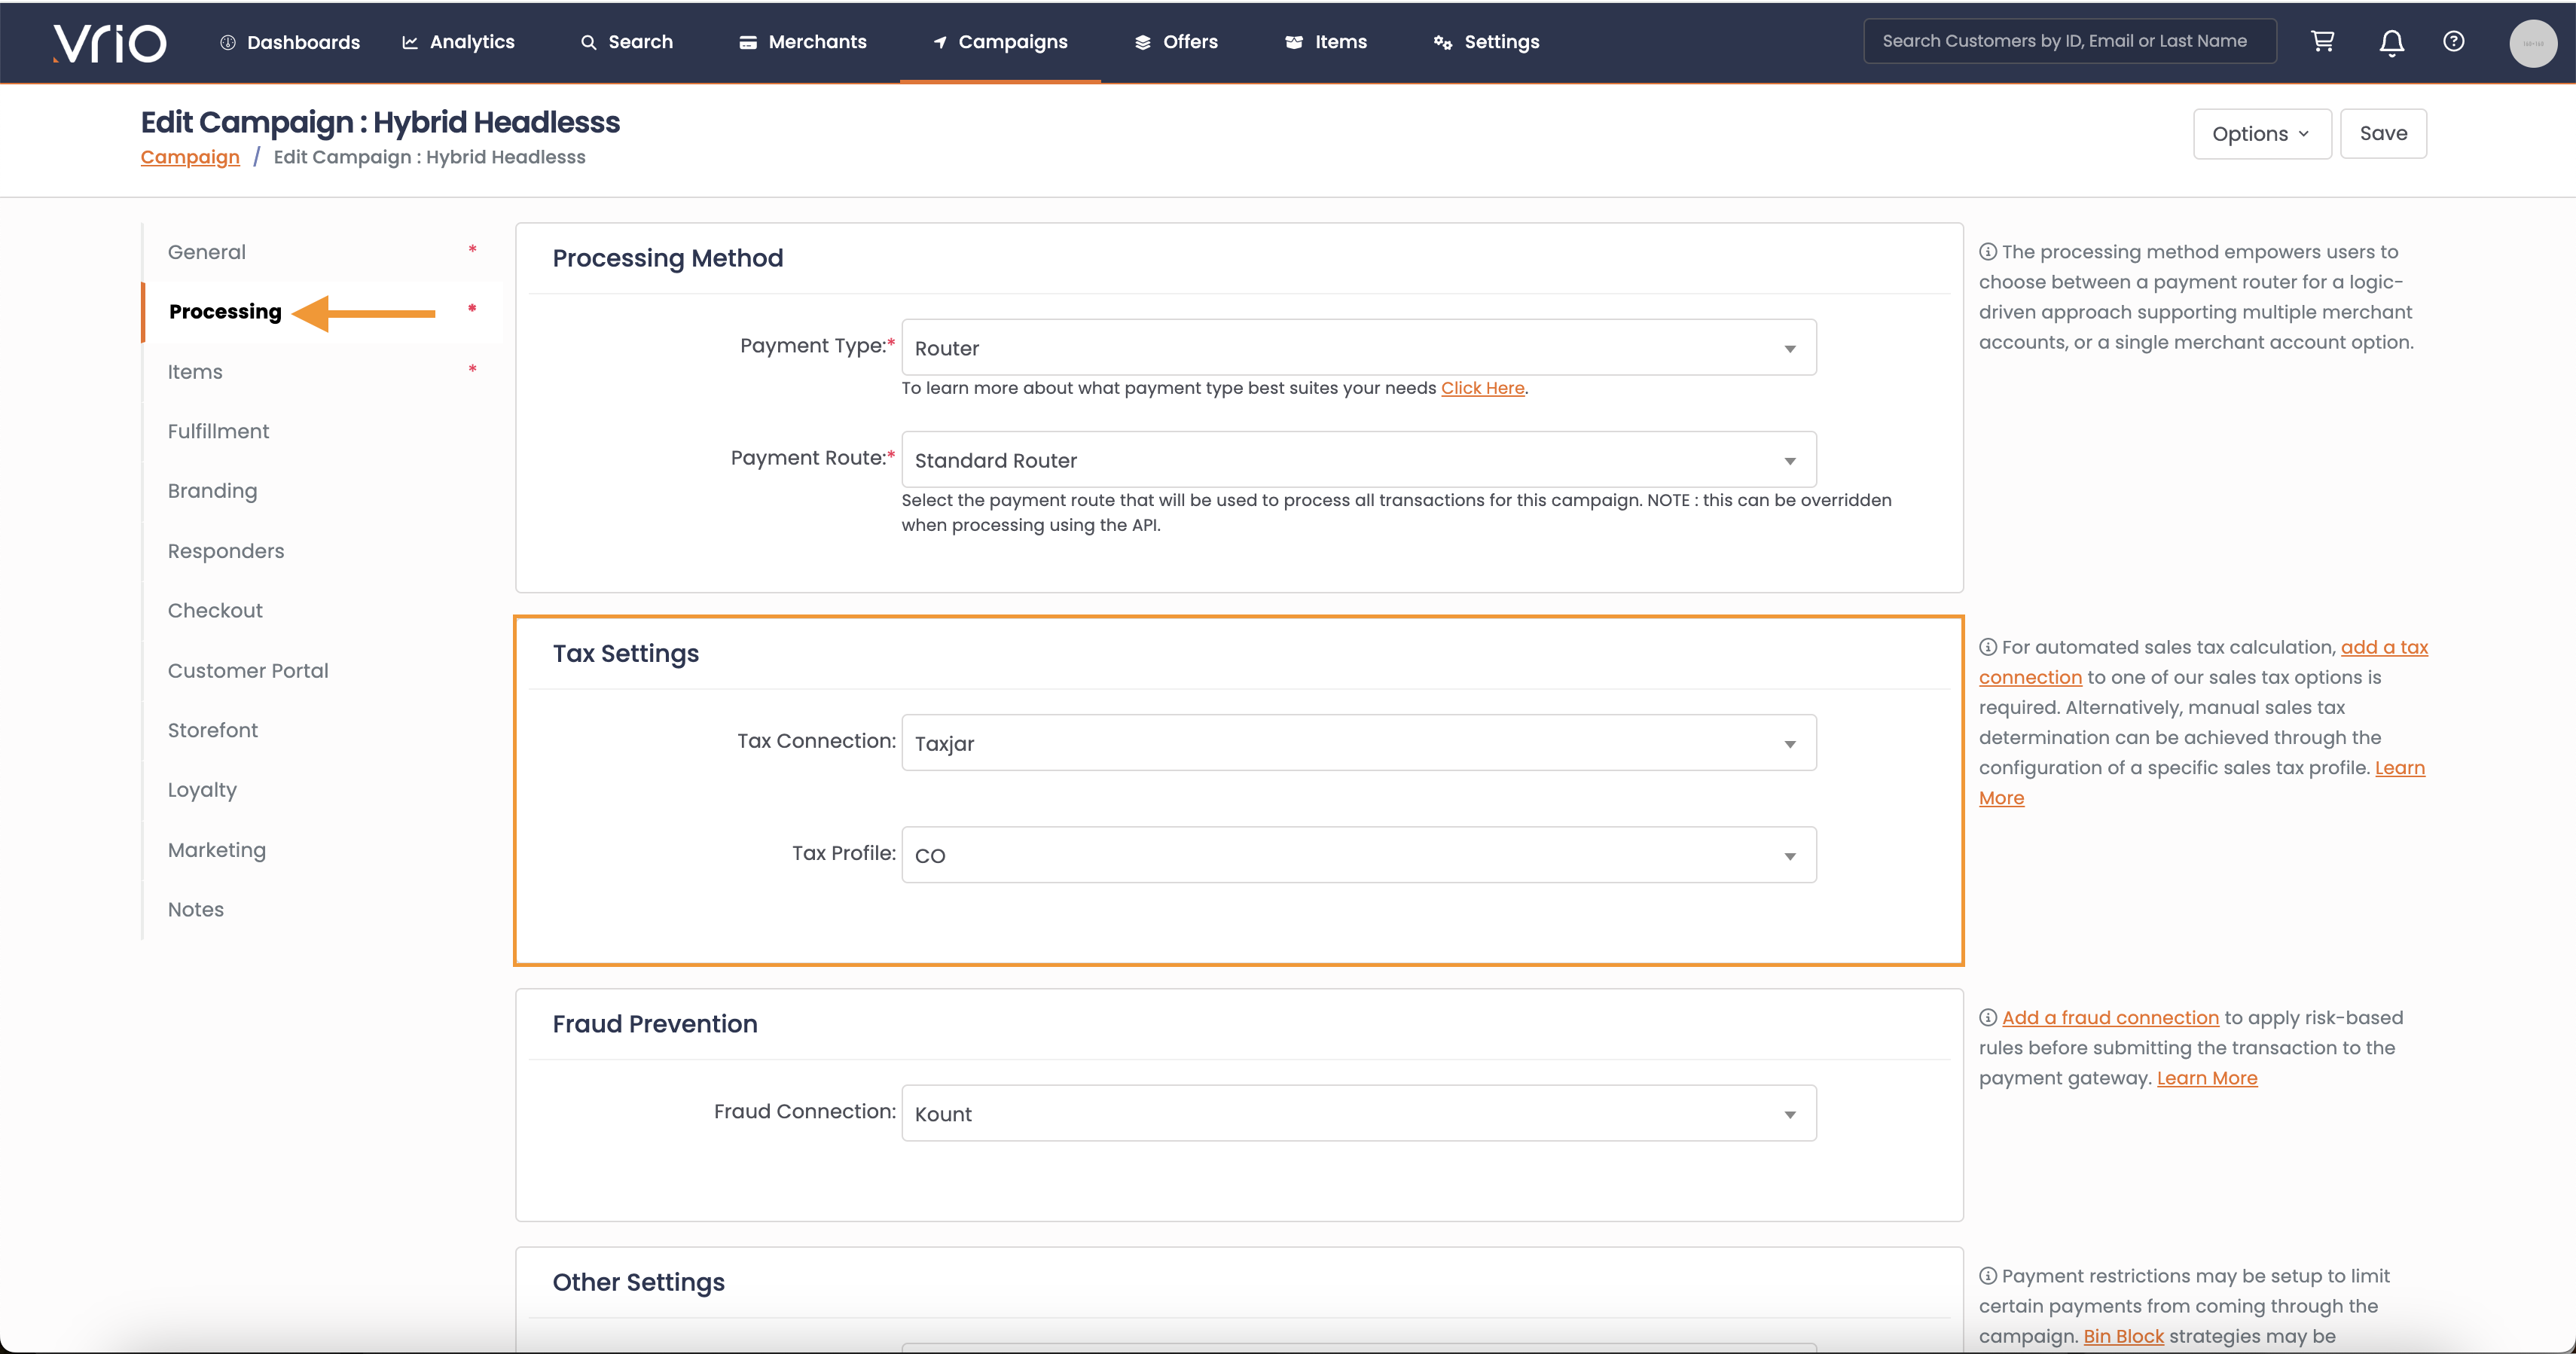Click the Other Settings heading
Image resolution: width=2576 pixels, height=1354 pixels.
pos(639,1283)
